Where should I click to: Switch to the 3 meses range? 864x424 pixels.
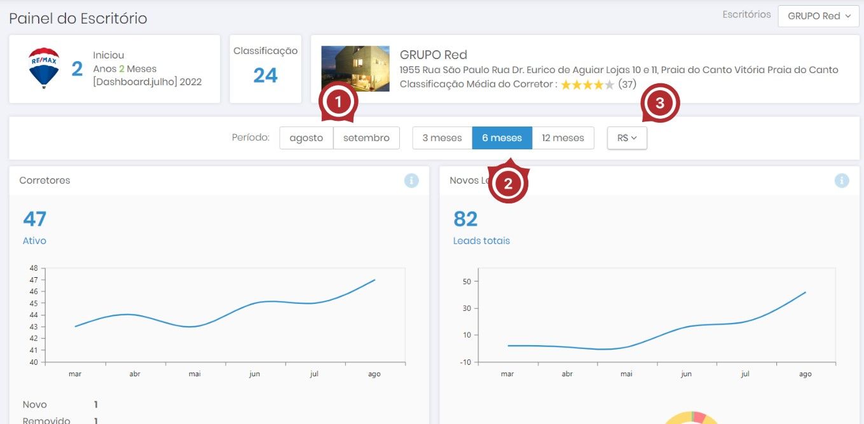[442, 138]
